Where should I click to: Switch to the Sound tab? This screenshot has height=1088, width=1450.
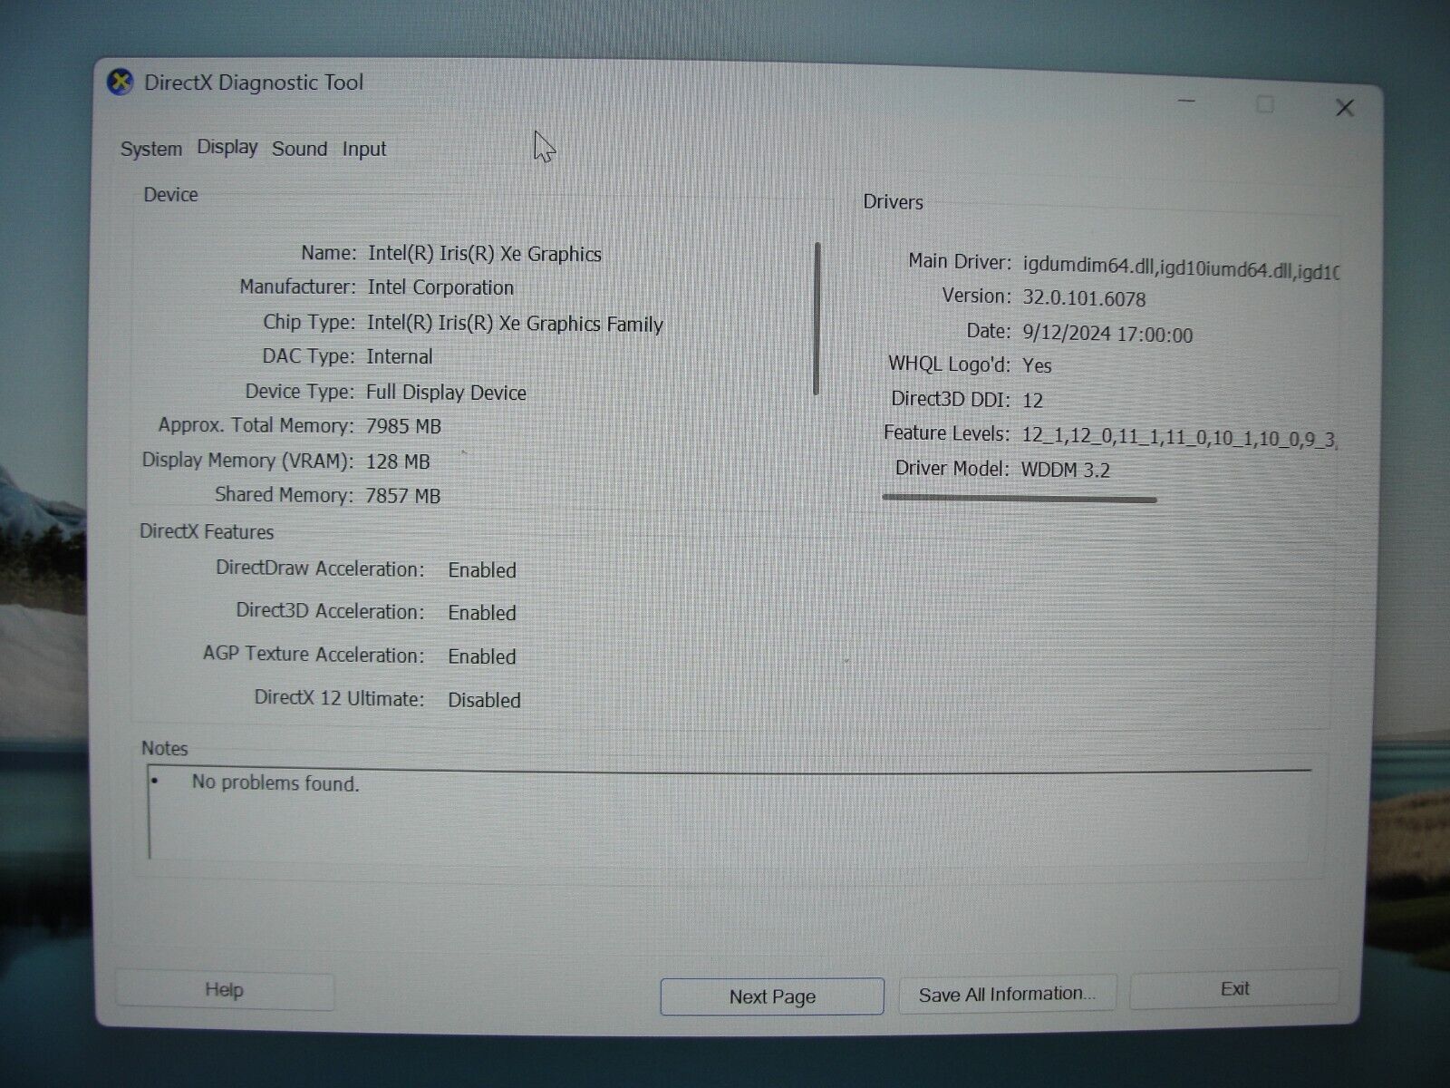click(x=300, y=149)
